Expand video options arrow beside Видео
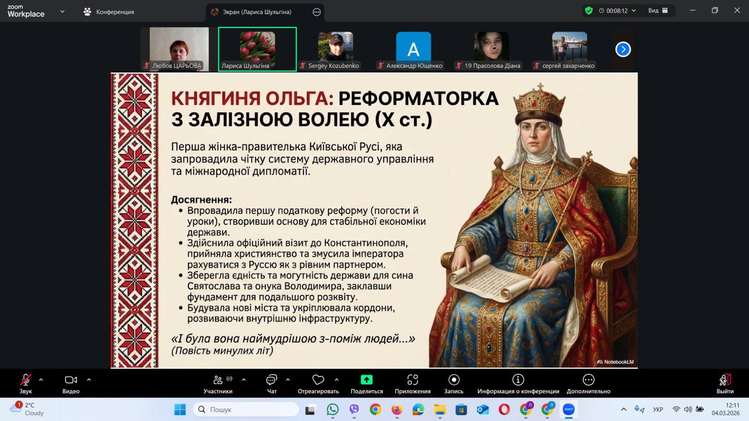Screen dimensions: 749x421 click(x=89, y=380)
